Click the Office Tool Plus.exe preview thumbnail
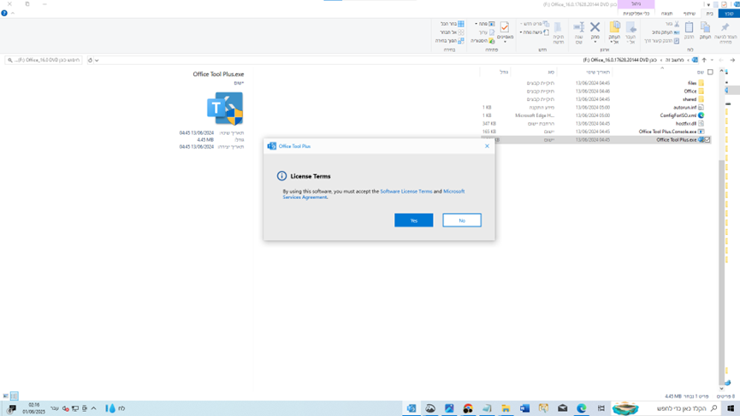Image resolution: width=740 pixels, height=416 pixels. tap(225, 108)
